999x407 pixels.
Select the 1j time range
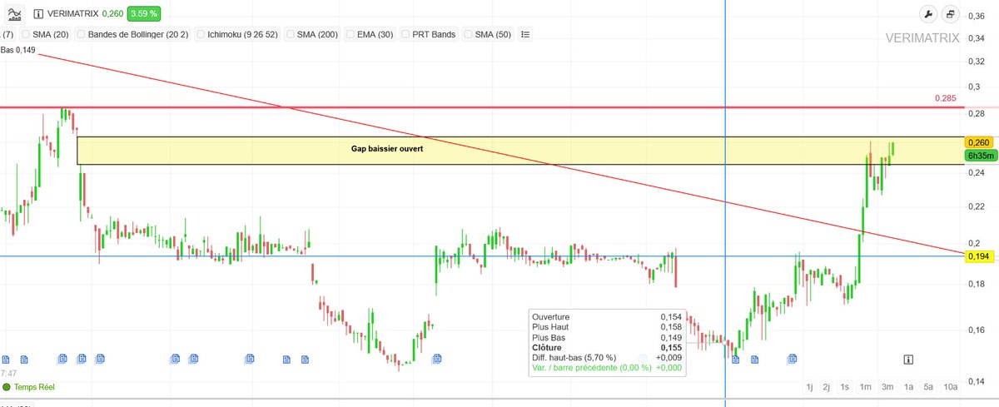coord(809,387)
